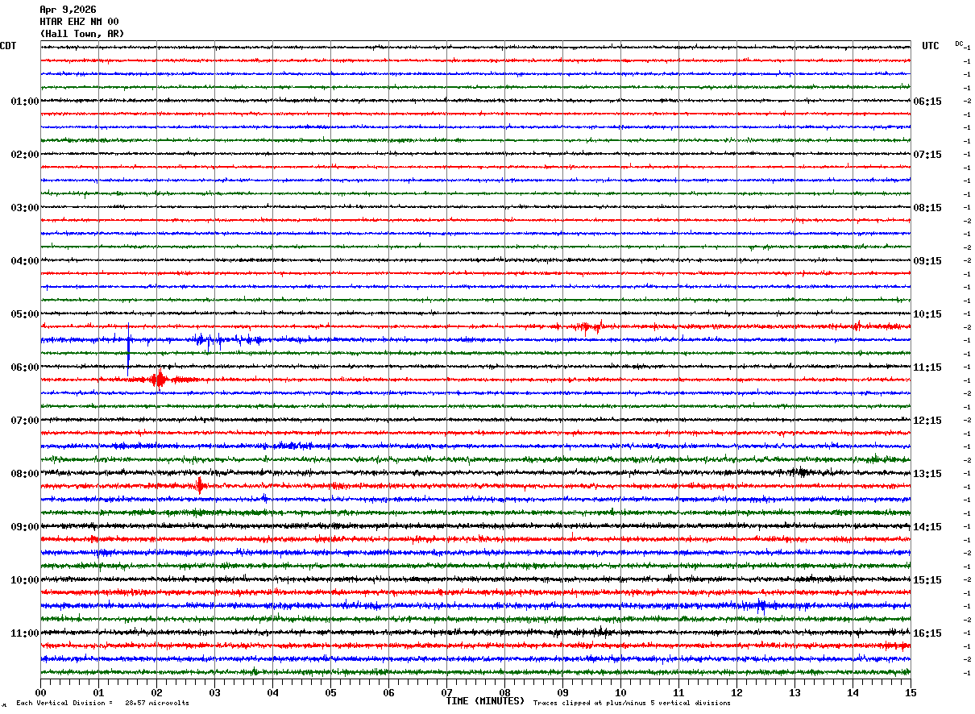The width and height of the screenshot is (975, 714).
Task: Click the date text "Apr 9,2026"
Action: tap(68, 10)
